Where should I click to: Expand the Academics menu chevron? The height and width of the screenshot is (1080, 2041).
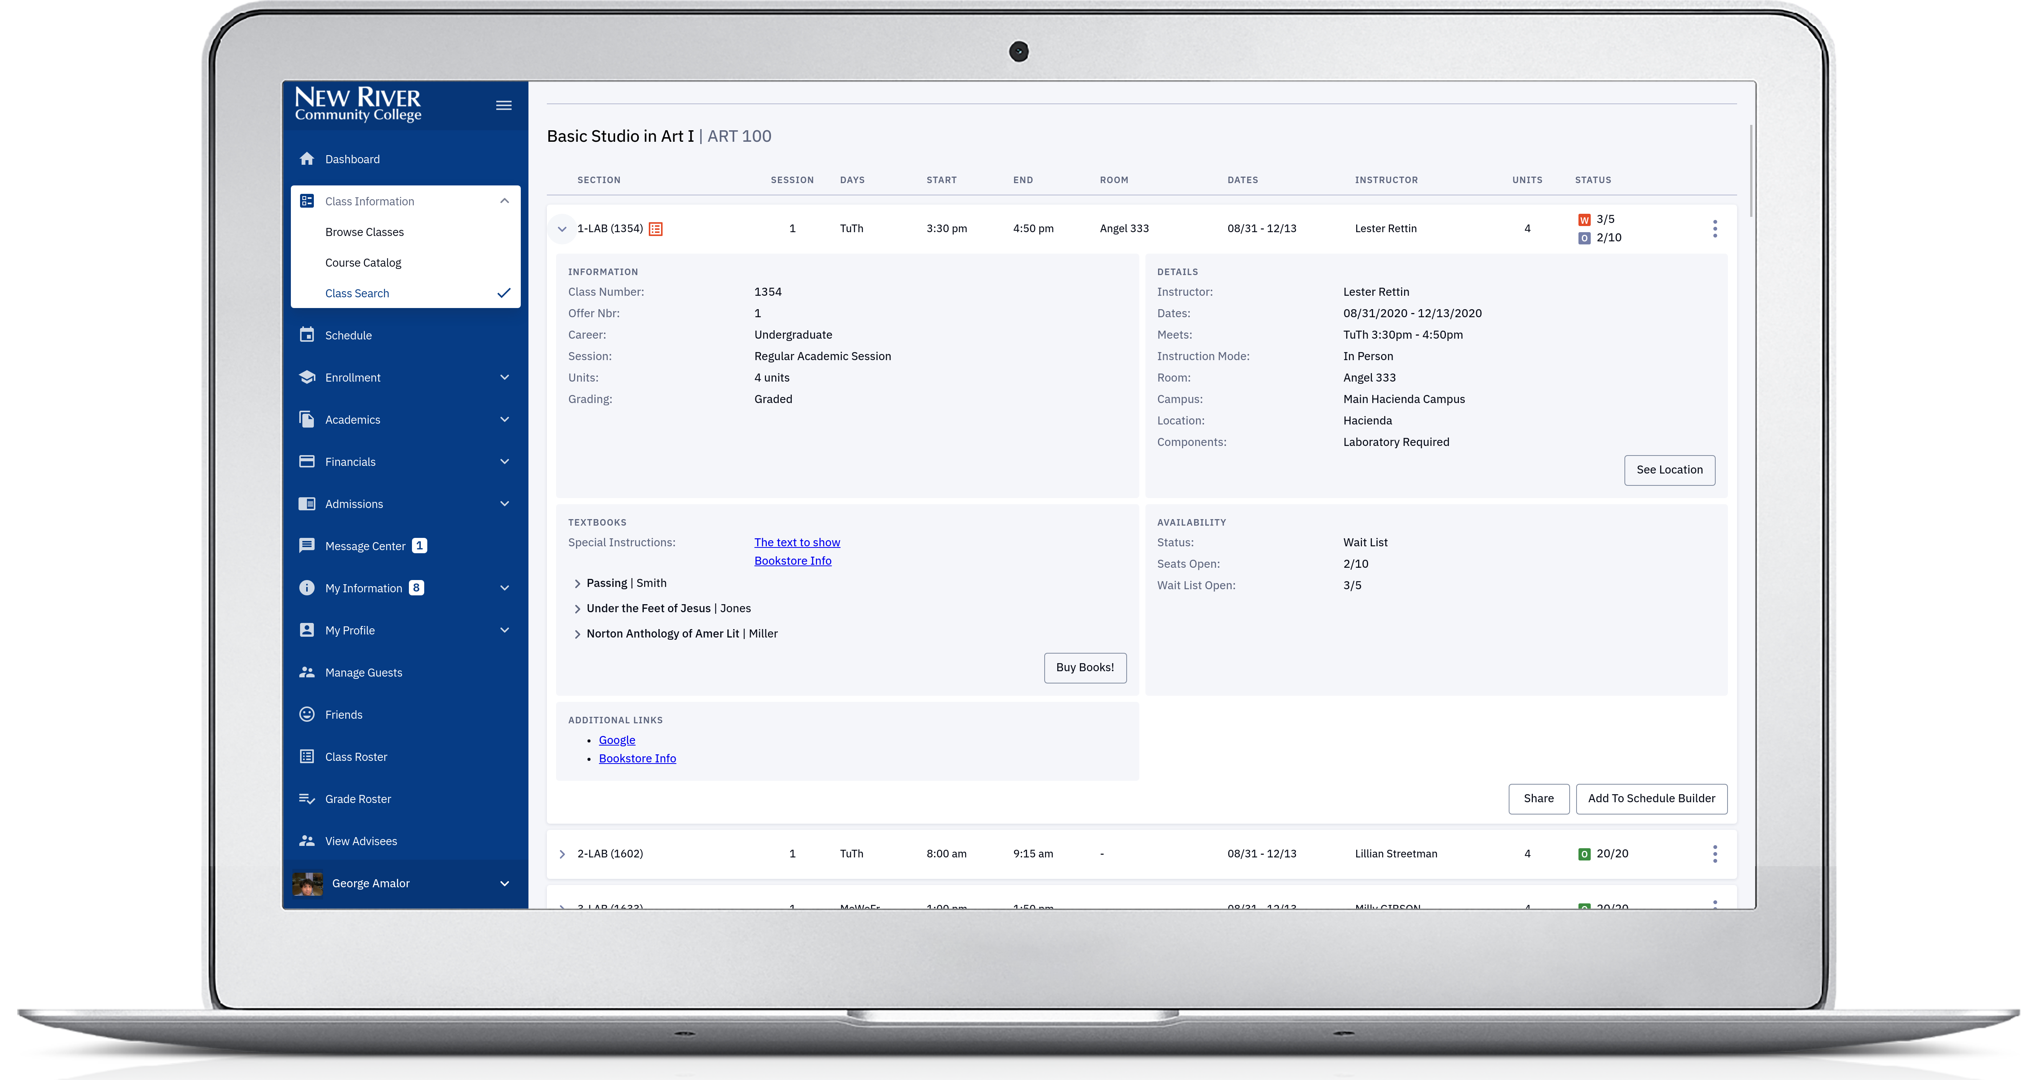pos(504,419)
